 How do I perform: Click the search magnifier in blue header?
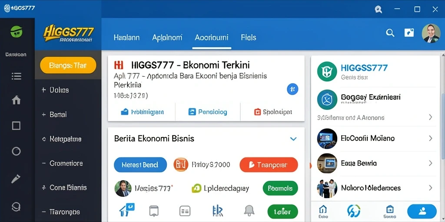(390, 33)
